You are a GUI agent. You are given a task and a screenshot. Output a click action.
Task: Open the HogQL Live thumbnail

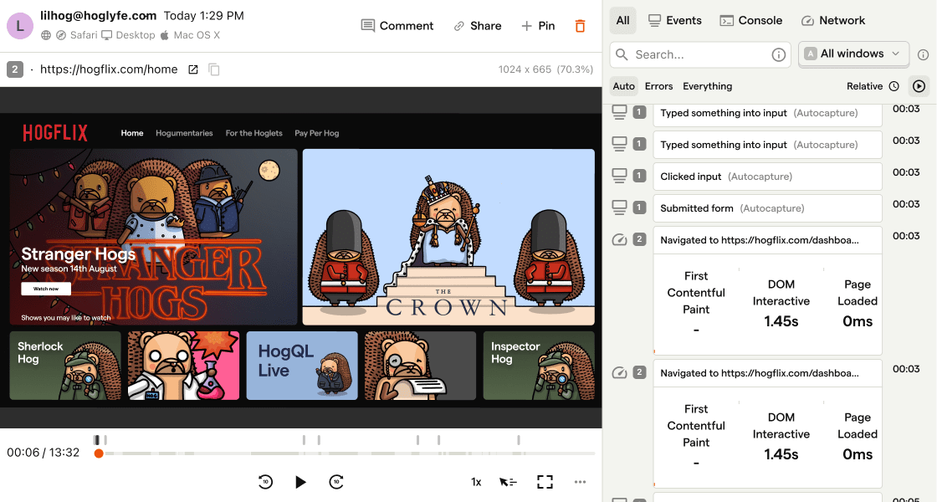[302, 366]
